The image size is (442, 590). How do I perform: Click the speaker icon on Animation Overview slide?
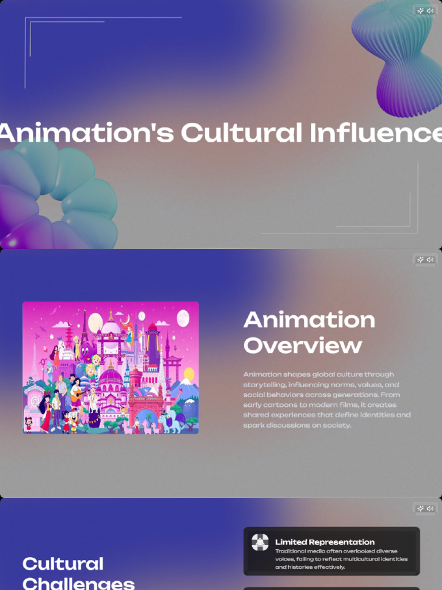[x=430, y=260]
